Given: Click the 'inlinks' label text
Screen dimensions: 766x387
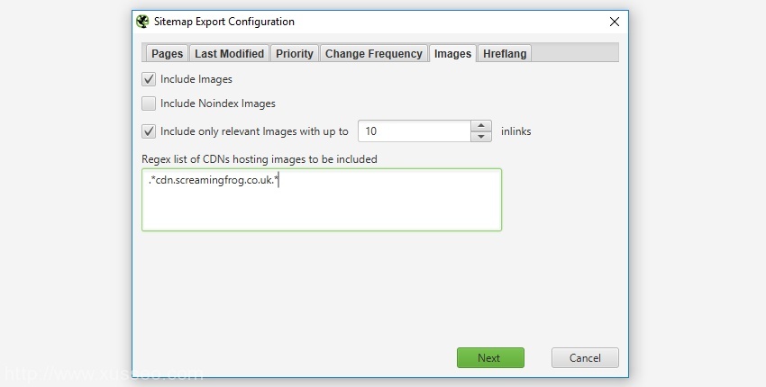Looking at the screenshot, I should (515, 131).
